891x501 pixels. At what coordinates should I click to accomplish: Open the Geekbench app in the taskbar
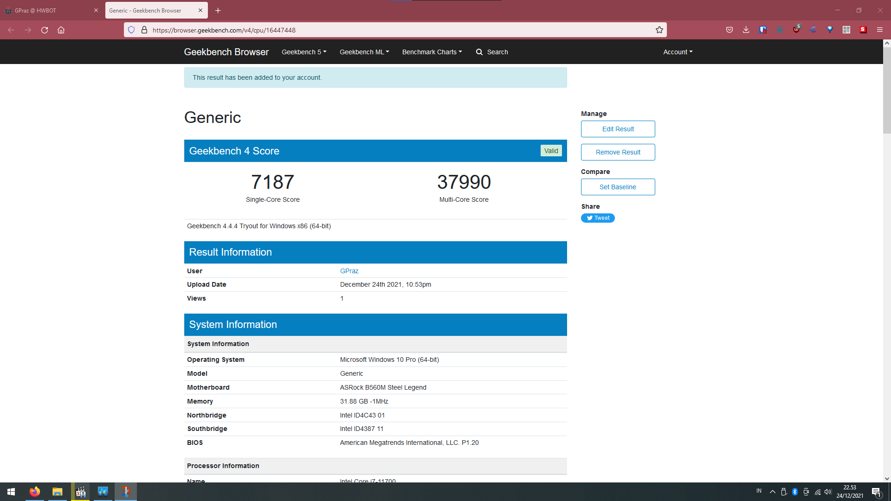pyautogui.click(x=103, y=492)
